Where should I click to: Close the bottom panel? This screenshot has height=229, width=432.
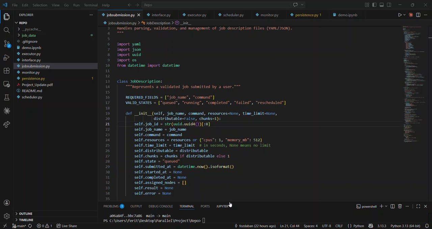(426, 206)
